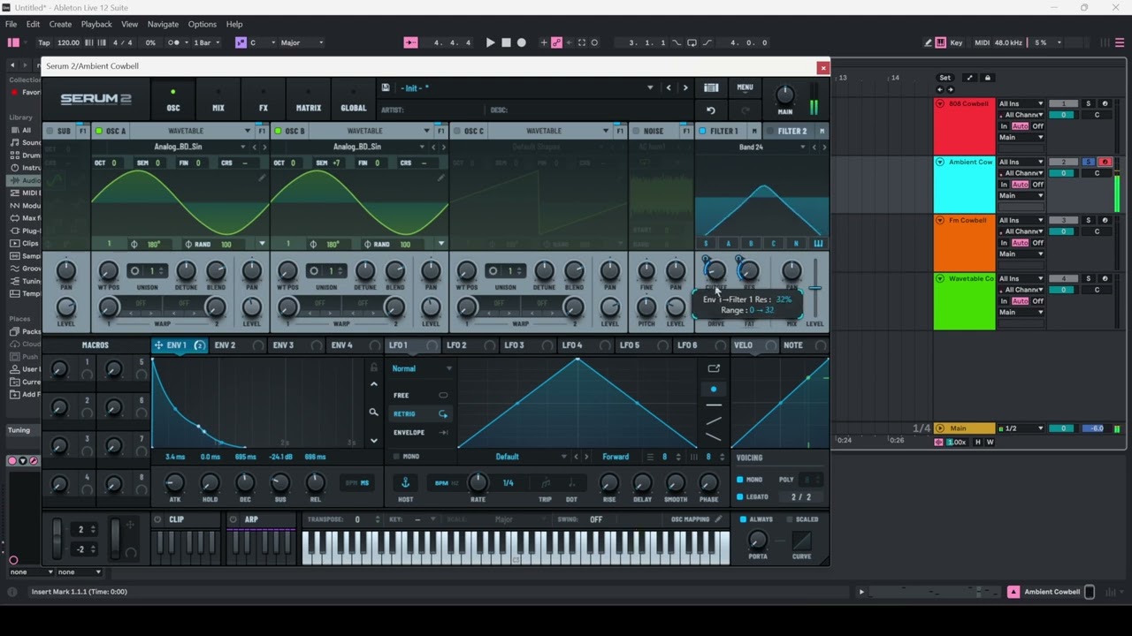This screenshot has width=1132, height=636.
Task: Open the Major scale dropdown in Ableton
Action: [x=302, y=42]
